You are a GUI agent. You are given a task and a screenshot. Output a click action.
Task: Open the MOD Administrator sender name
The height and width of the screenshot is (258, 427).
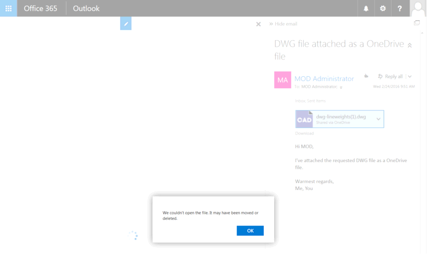click(324, 78)
